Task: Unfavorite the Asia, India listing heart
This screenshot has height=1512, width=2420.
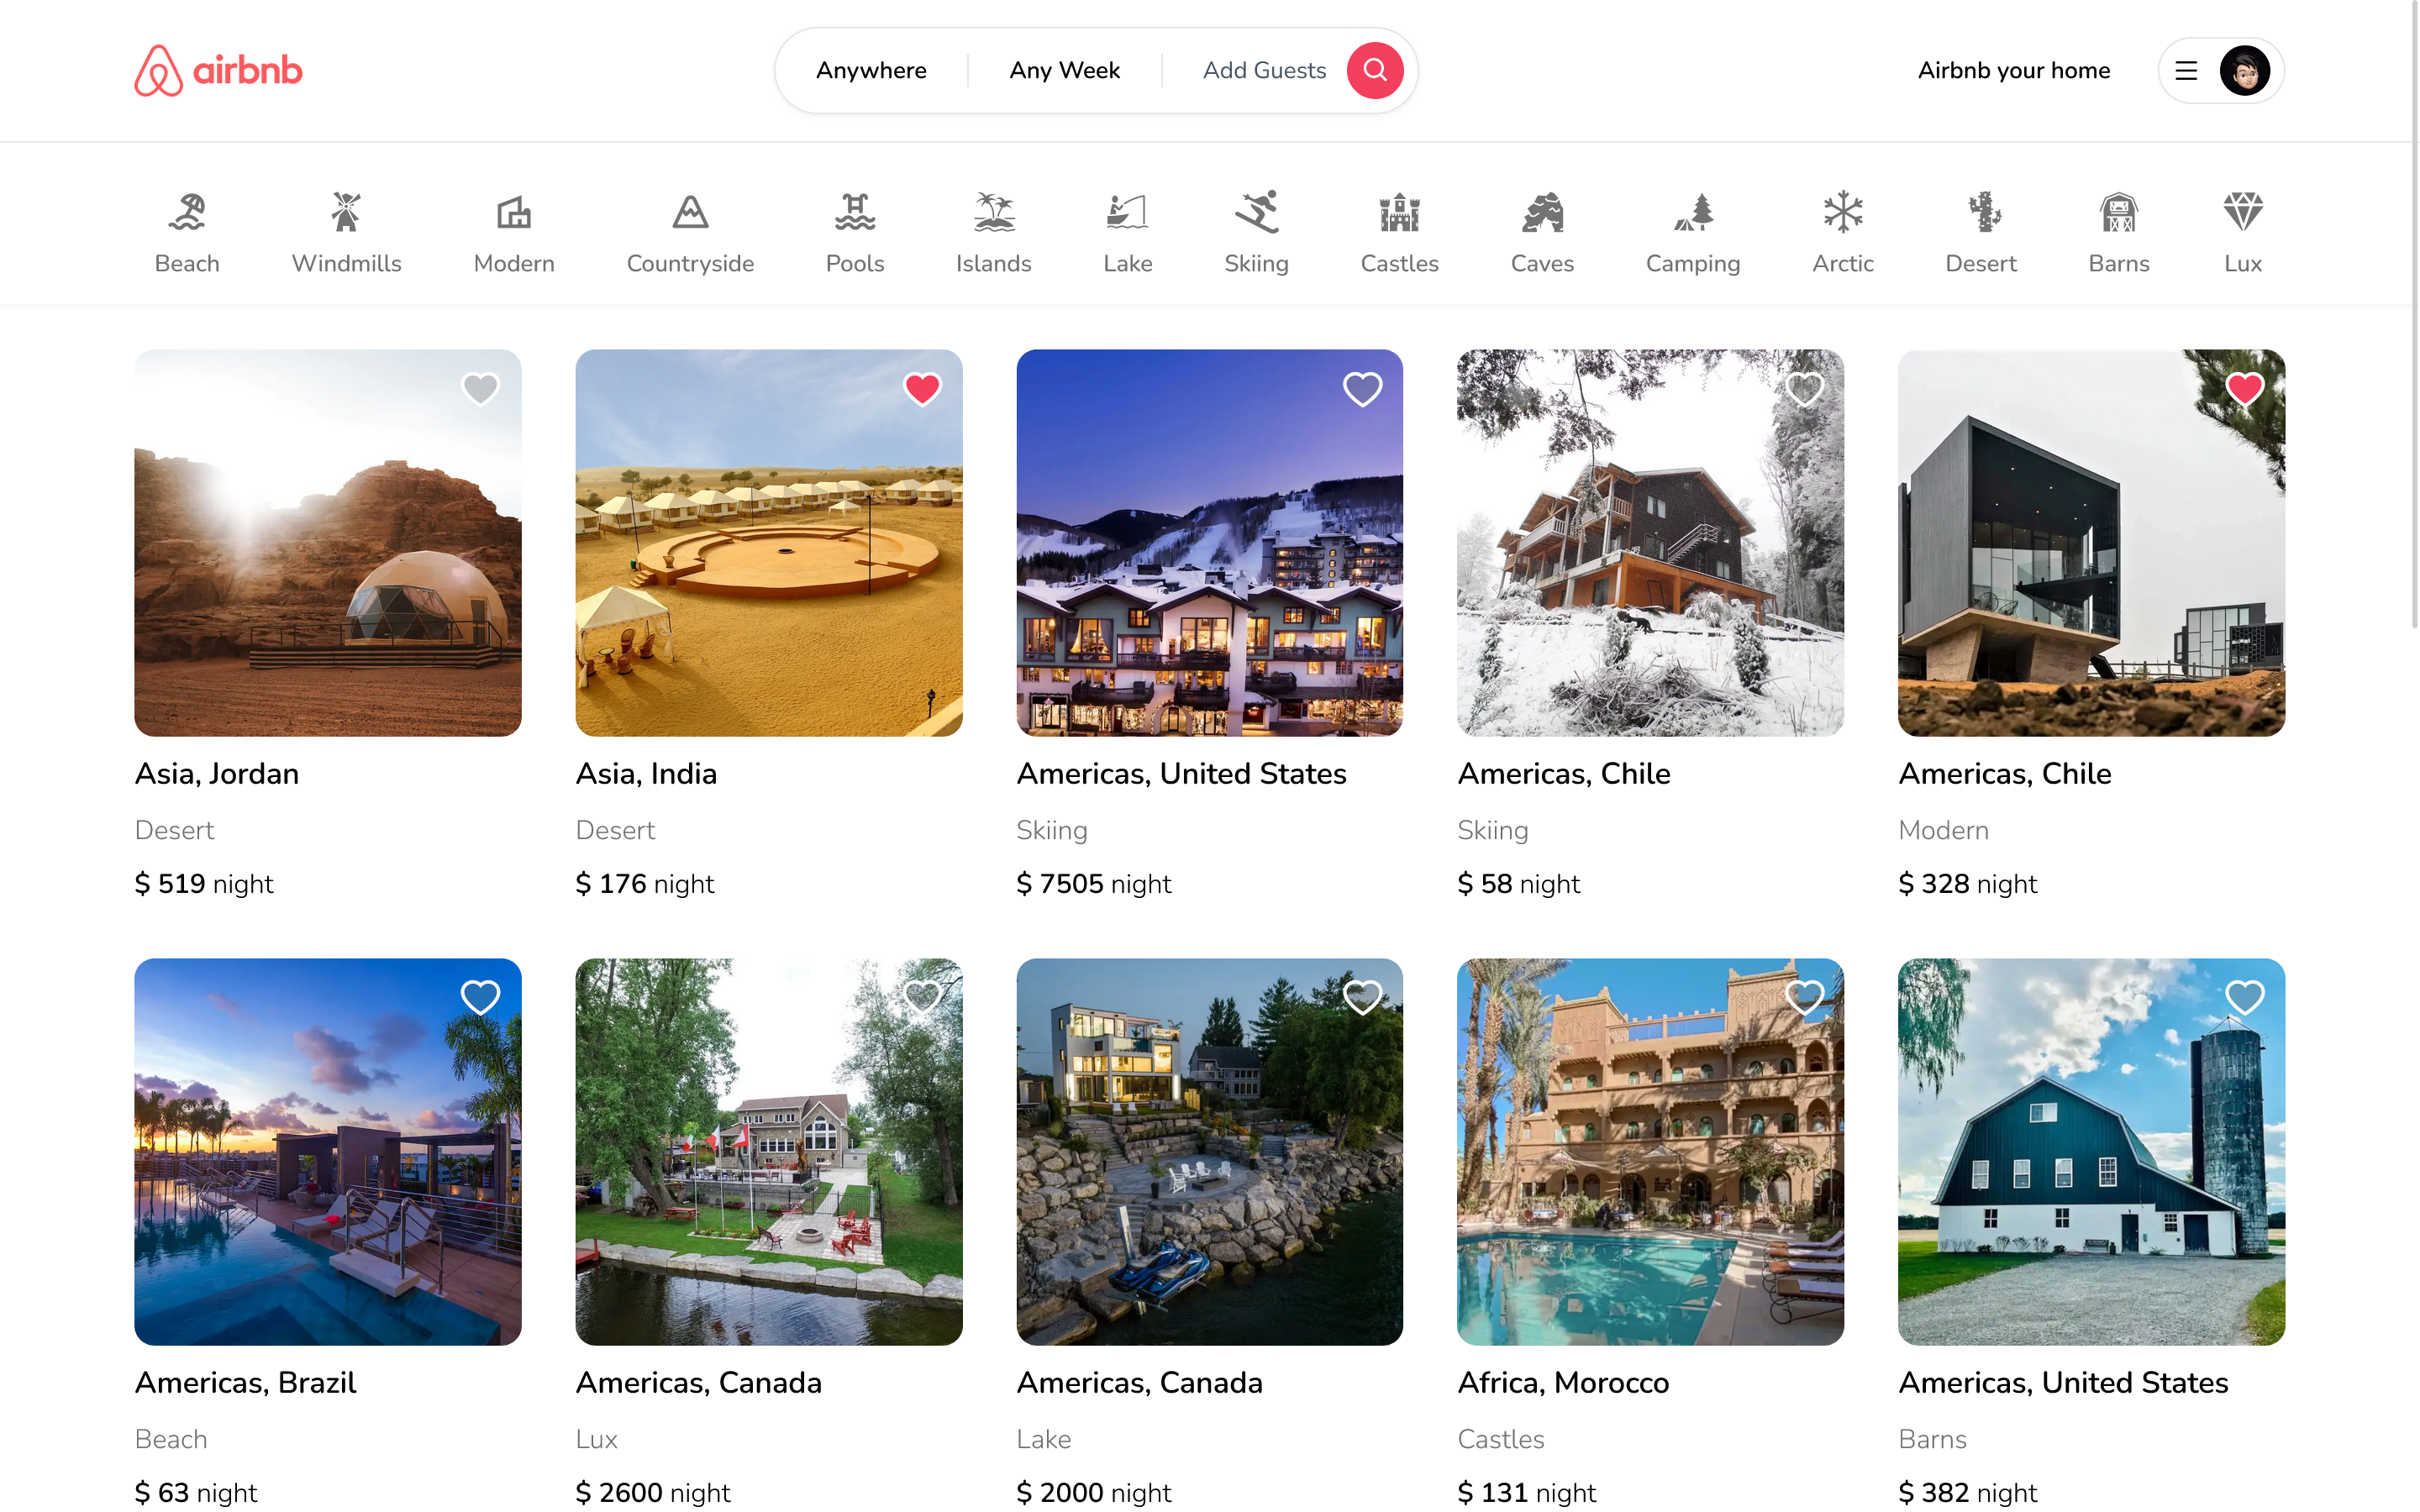Action: (921, 388)
